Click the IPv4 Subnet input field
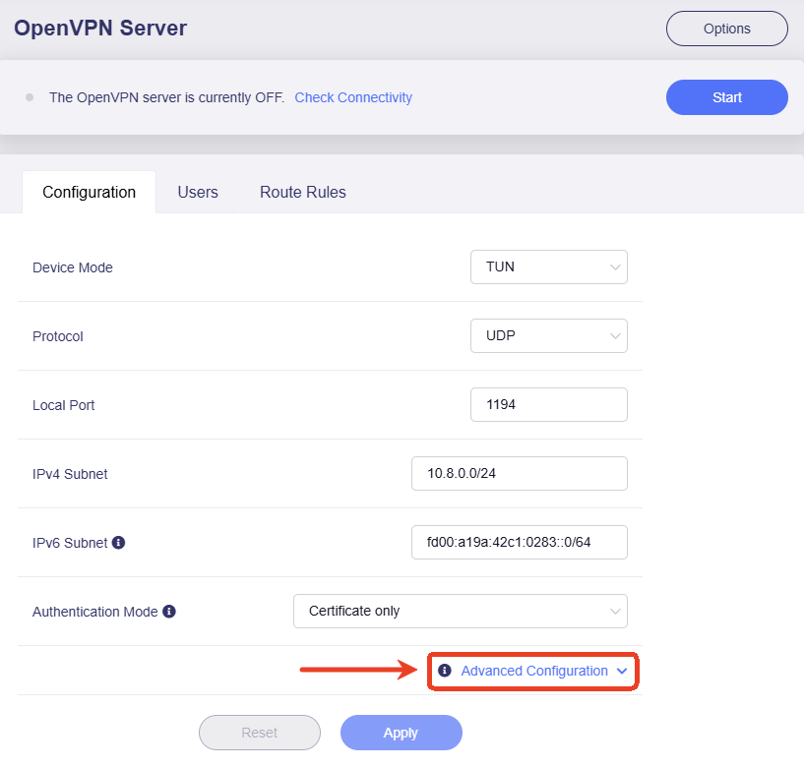Image resolution: width=804 pixels, height=767 pixels. (x=519, y=473)
